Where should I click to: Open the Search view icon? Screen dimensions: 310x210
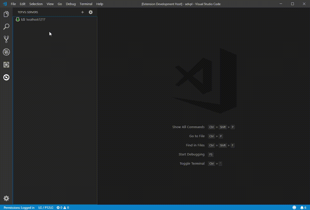tap(6, 27)
